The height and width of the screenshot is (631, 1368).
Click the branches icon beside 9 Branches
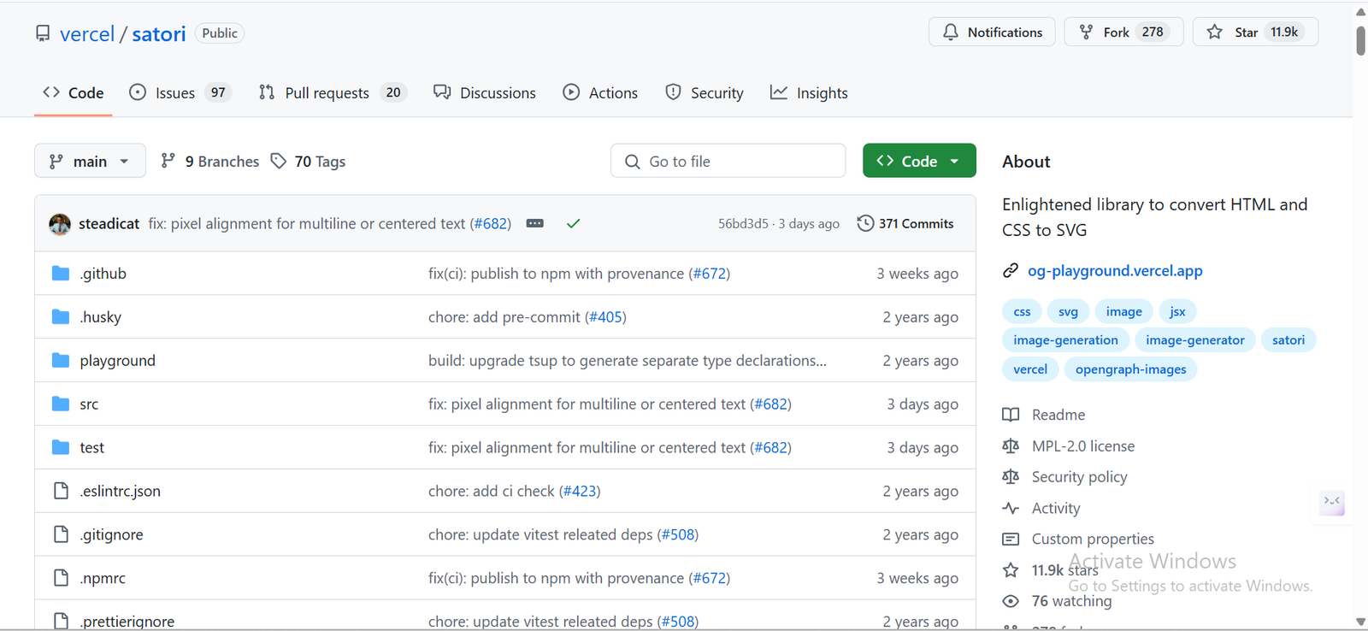(x=168, y=161)
